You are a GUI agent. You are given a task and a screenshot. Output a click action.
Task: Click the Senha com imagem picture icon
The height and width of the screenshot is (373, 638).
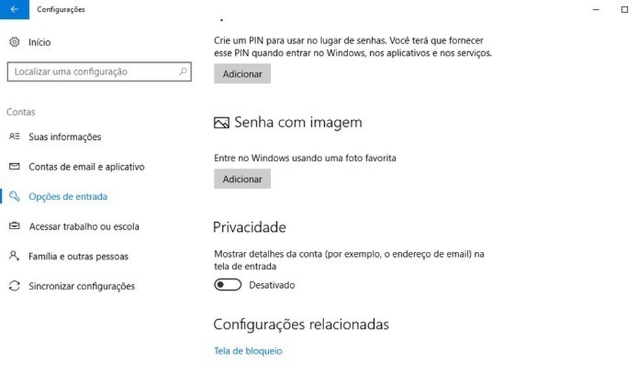(x=222, y=123)
